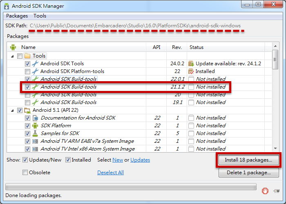Screen dimensions: 286x204
Task: Open the Tools menu
Action: click(40, 16)
